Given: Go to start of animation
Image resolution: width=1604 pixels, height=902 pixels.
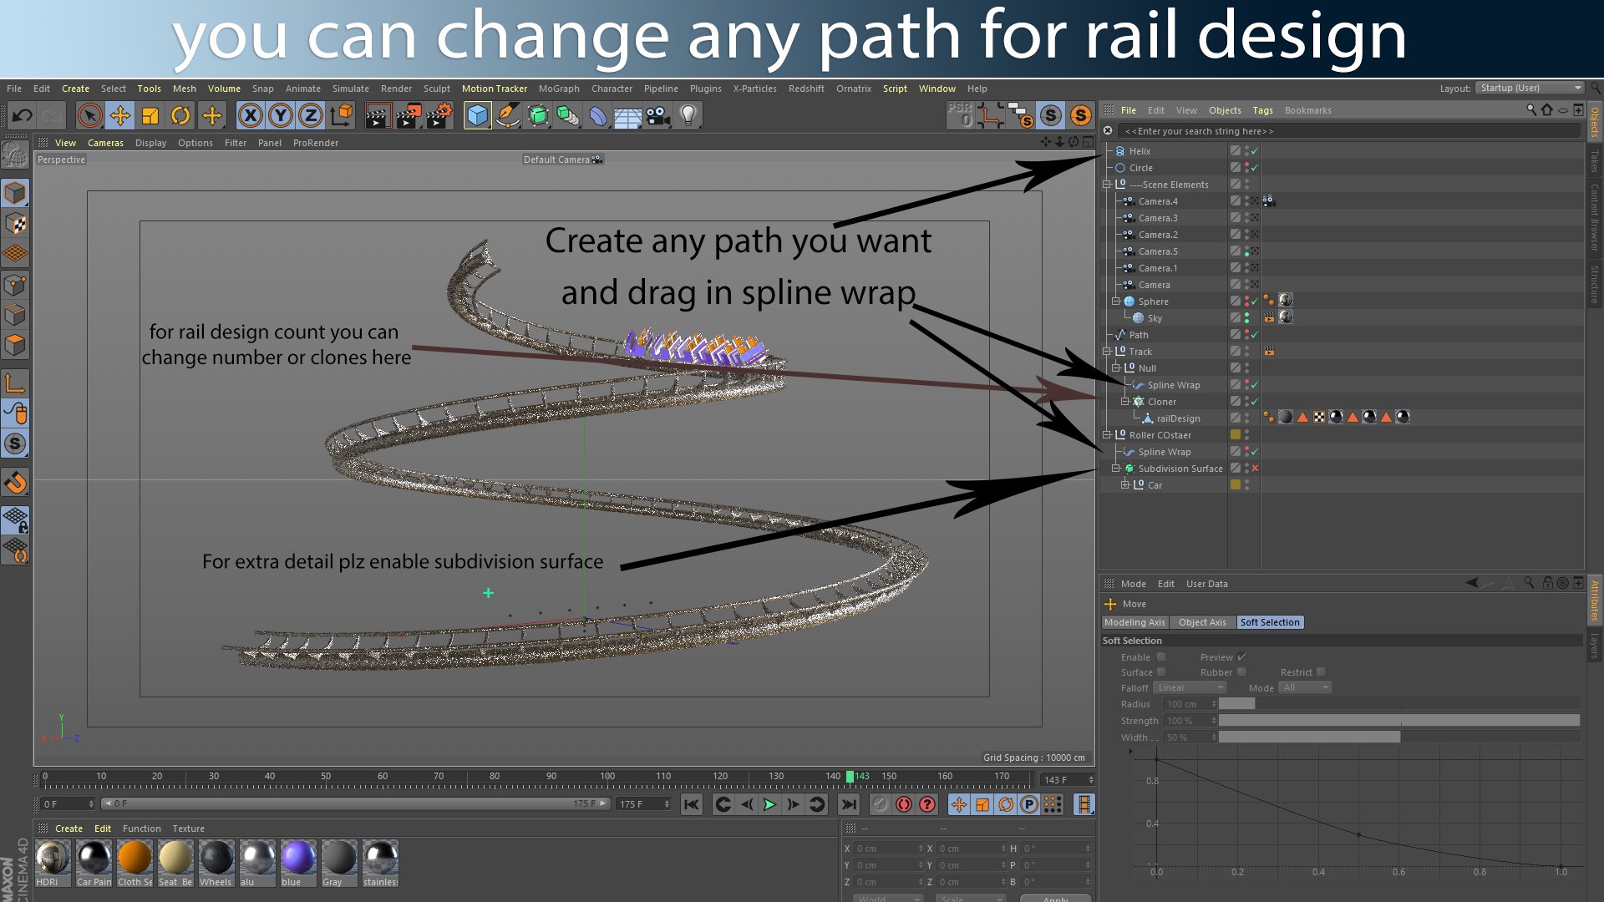Looking at the screenshot, I should (x=691, y=804).
